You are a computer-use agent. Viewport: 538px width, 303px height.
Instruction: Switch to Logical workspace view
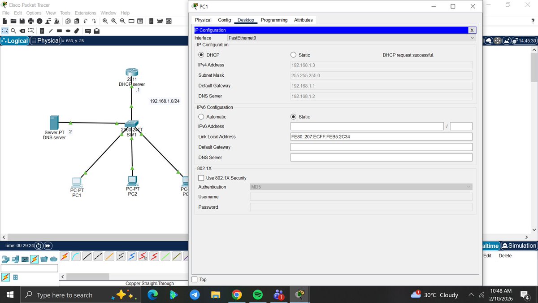point(15,40)
